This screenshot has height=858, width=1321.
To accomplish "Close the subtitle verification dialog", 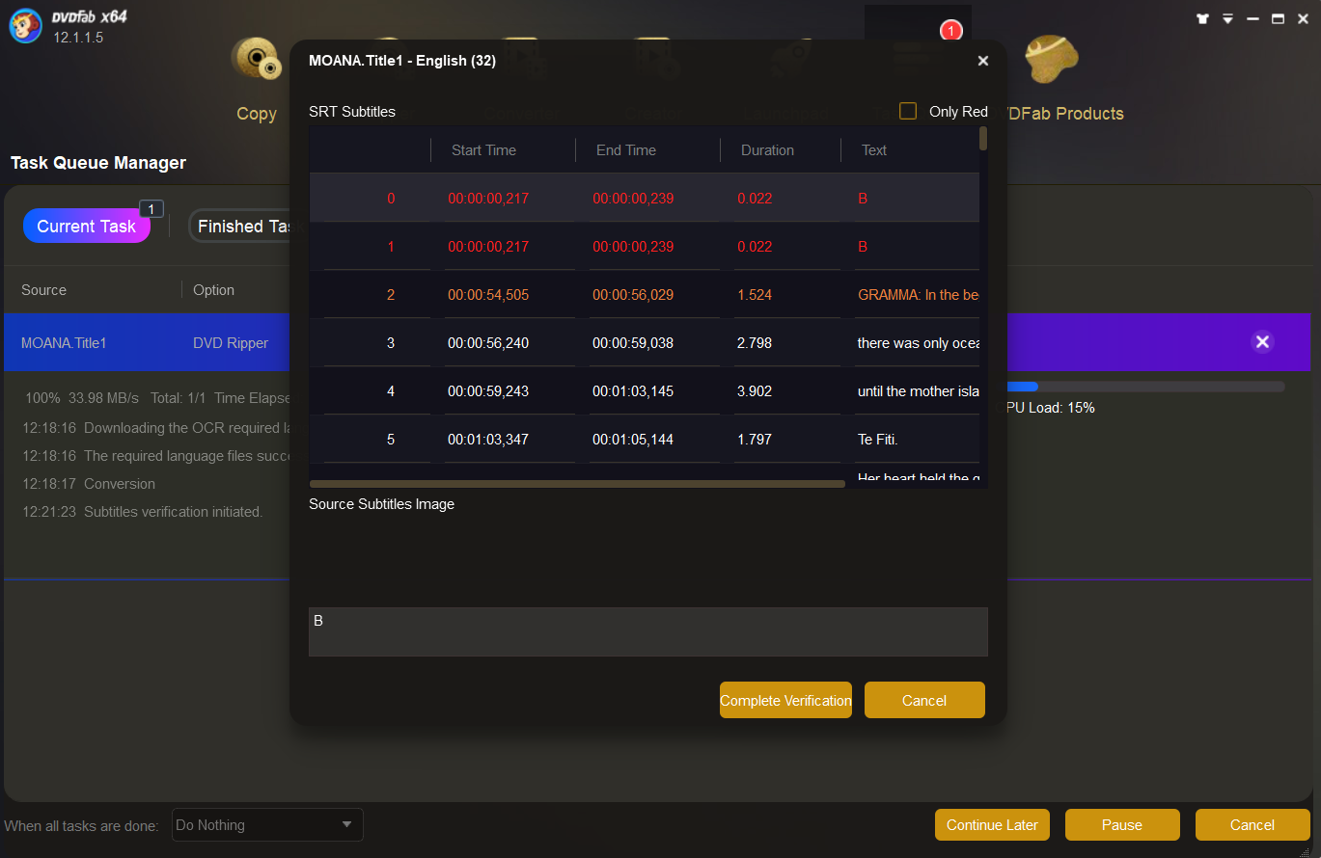I will (983, 61).
